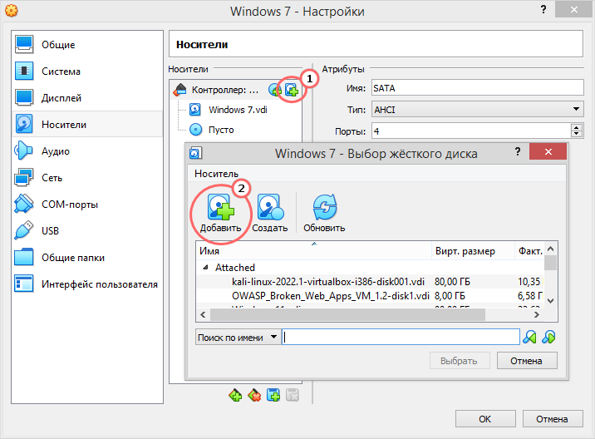Click add optical drive icon on controller row

click(x=275, y=90)
